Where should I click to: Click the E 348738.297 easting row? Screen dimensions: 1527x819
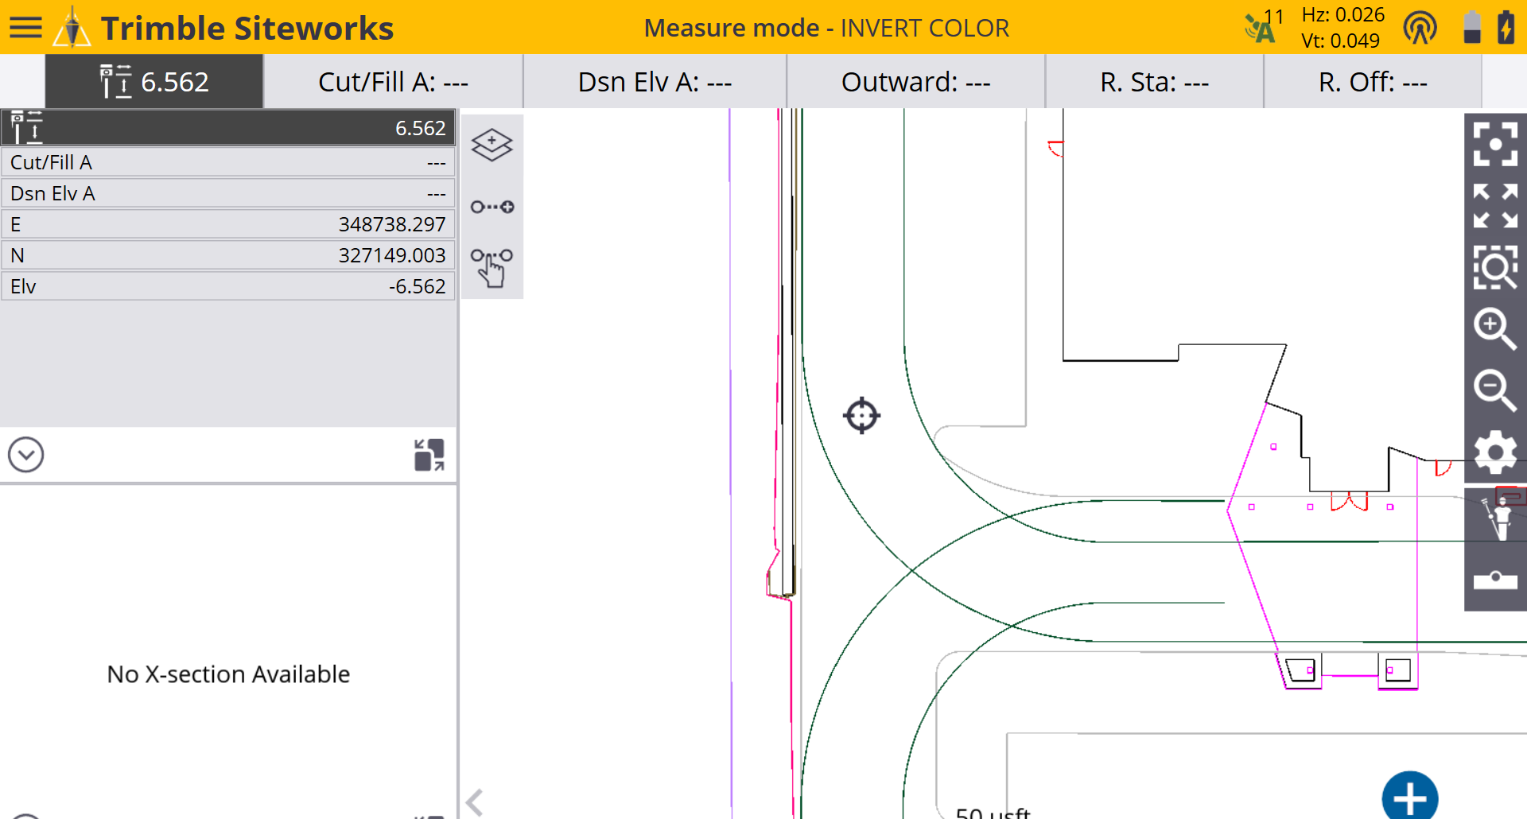pyautogui.click(x=227, y=224)
